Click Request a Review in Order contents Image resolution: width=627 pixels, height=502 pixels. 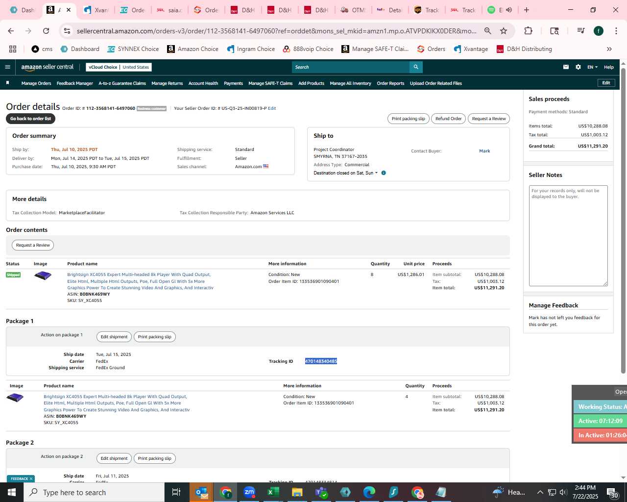point(33,245)
